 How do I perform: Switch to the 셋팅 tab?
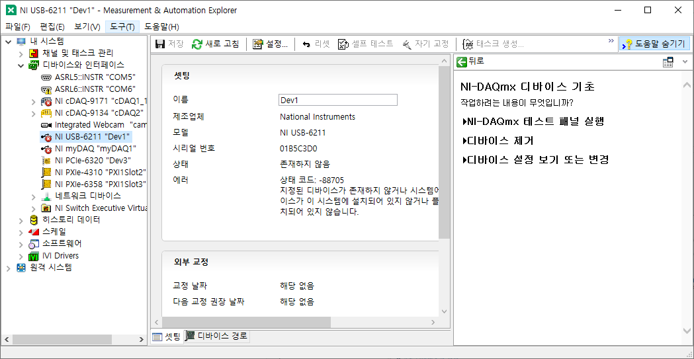(x=167, y=337)
